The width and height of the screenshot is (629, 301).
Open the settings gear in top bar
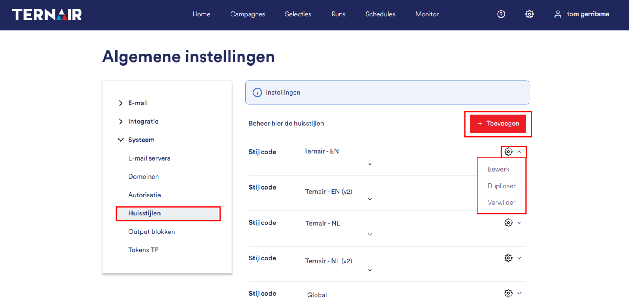(x=529, y=14)
